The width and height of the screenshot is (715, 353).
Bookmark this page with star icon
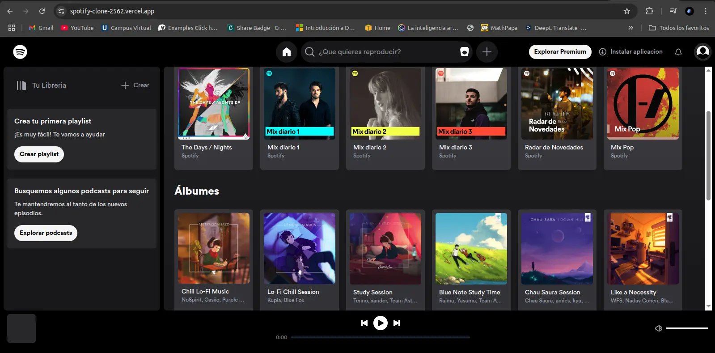point(627,11)
